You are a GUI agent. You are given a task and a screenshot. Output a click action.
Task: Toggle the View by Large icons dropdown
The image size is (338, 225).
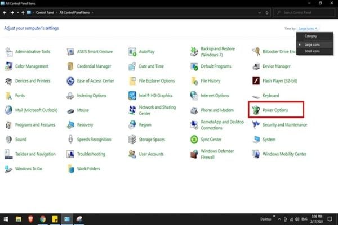[x=308, y=29]
